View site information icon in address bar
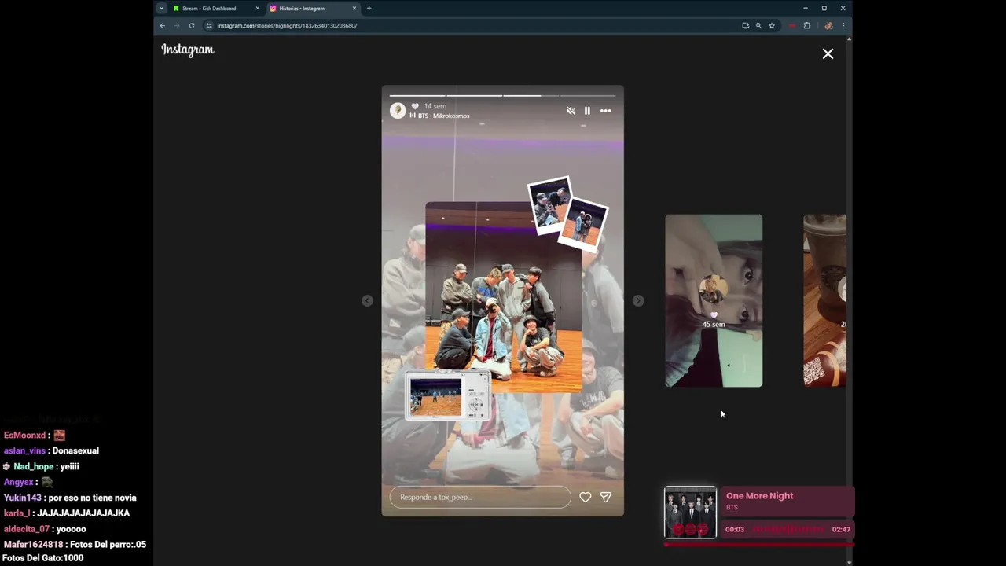This screenshot has height=566, width=1006. coord(209,26)
